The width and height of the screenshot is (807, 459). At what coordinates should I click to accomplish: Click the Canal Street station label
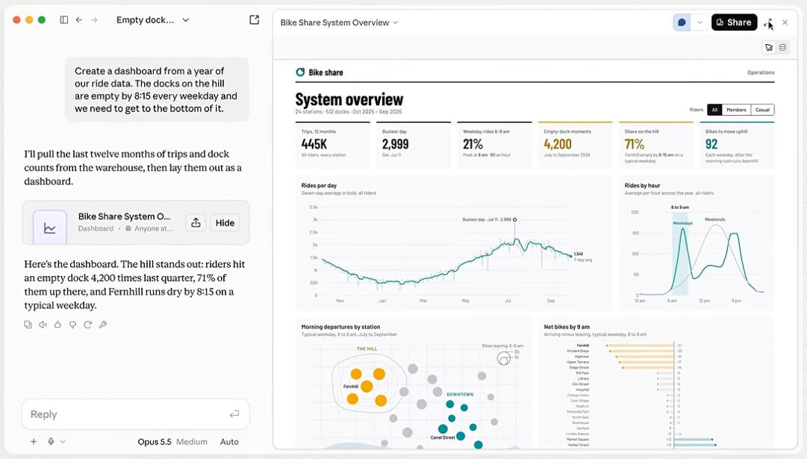point(443,437)
